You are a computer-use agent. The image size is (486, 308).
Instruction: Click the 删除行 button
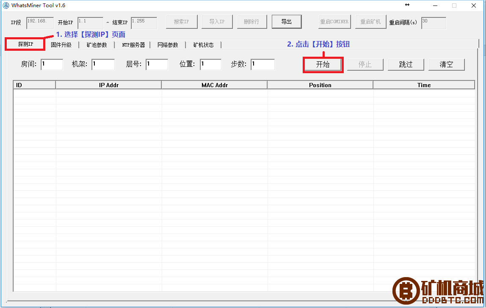251,22
